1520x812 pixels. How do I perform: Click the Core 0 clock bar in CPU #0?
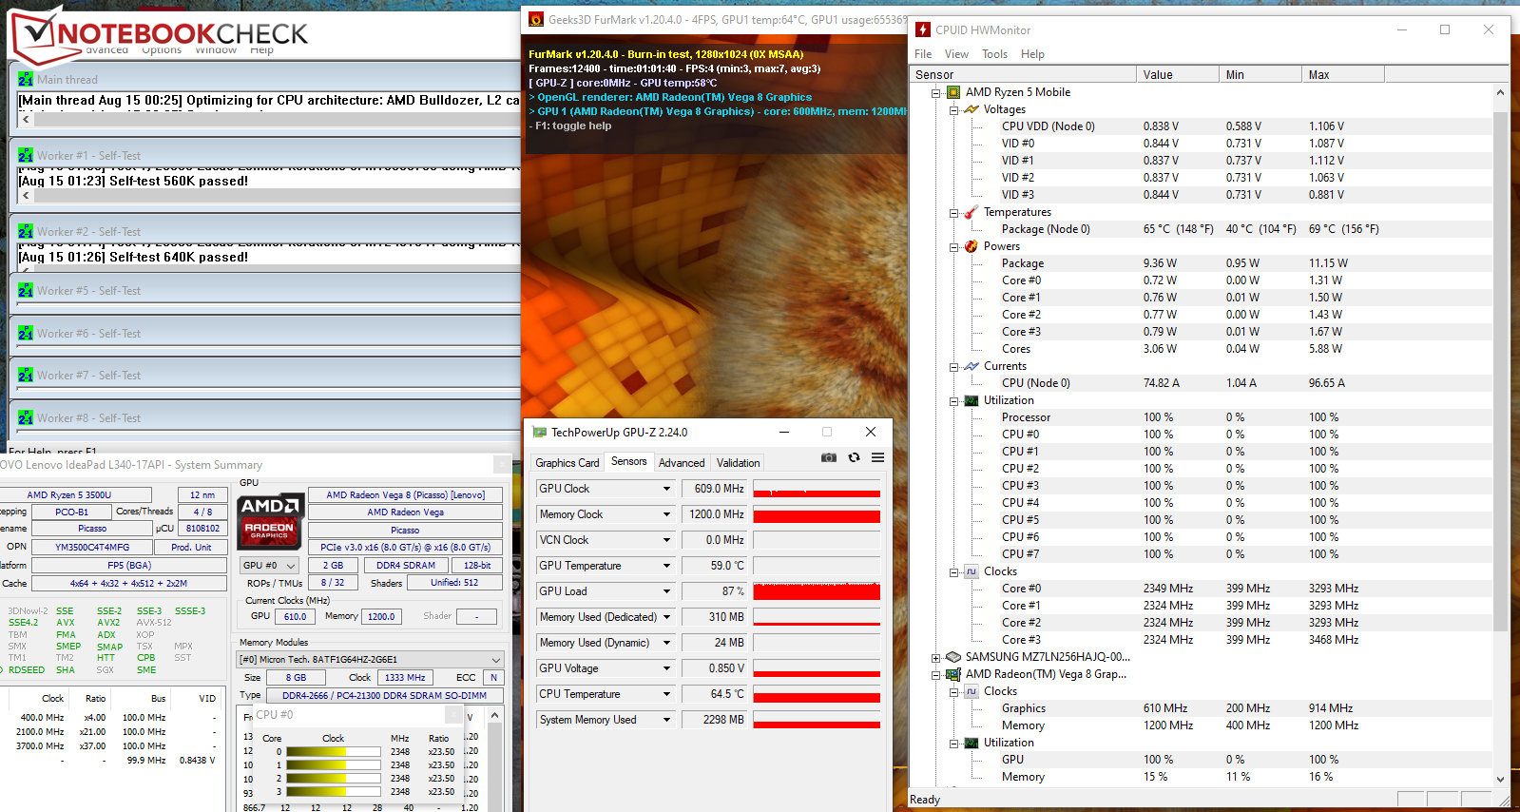(x=334, y=752)
